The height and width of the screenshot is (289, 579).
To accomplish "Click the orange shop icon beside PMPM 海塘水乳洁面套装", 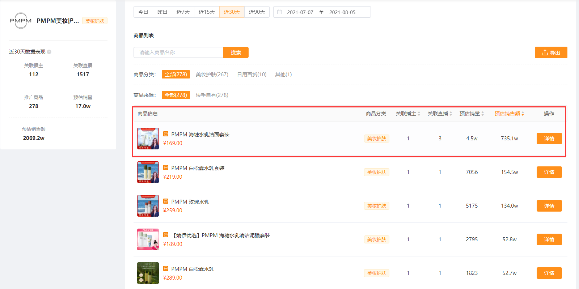I will pos(166,134).
